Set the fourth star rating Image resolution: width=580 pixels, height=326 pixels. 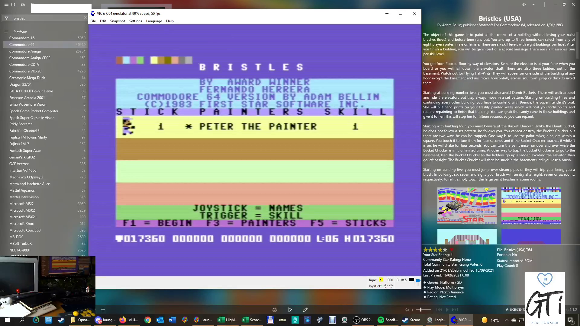click(x=440, y=250)
